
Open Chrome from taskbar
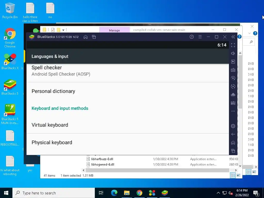[x=139, y=193]
